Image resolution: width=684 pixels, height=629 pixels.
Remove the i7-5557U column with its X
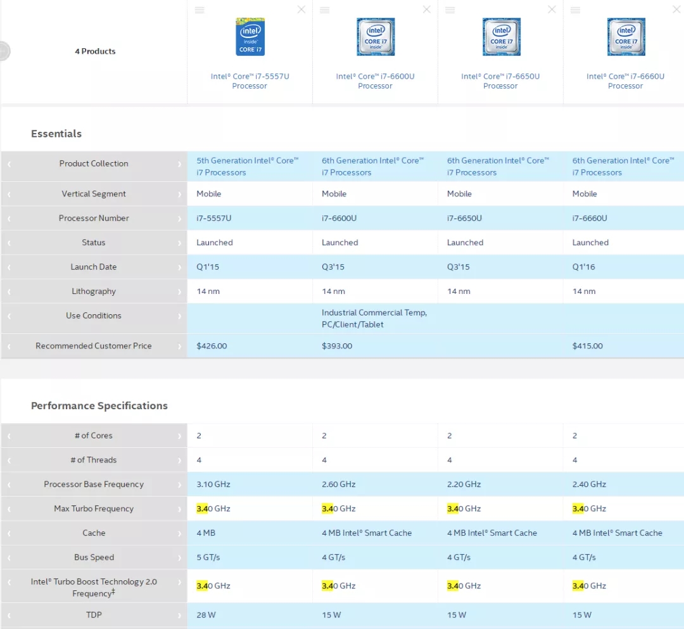click(x=301, y=10)
